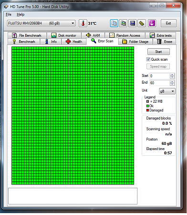Click the End position input field

tap(160, 83)
